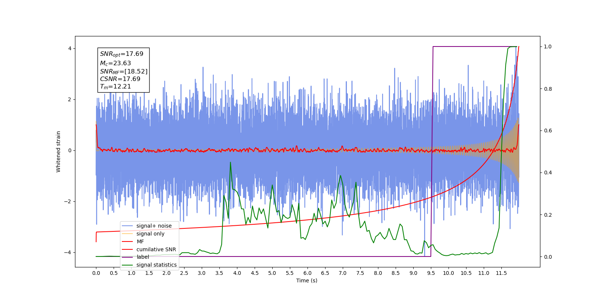This screenshot has width=600, height=300.
Task: Click the 4.5 tick on the time axis
Action: pyautogui.click(x=255, y=273)
